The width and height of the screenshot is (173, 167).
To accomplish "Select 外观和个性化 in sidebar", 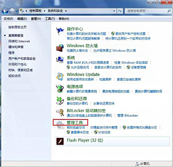I will 17,64.
